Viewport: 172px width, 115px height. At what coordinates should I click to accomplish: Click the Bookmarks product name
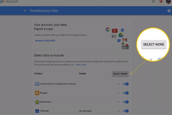(x=46, y=102)
